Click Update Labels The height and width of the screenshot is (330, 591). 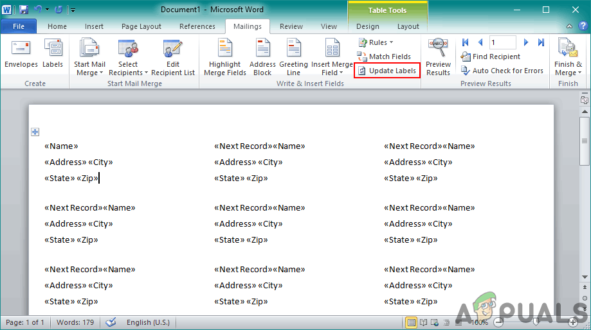(387, 71)
